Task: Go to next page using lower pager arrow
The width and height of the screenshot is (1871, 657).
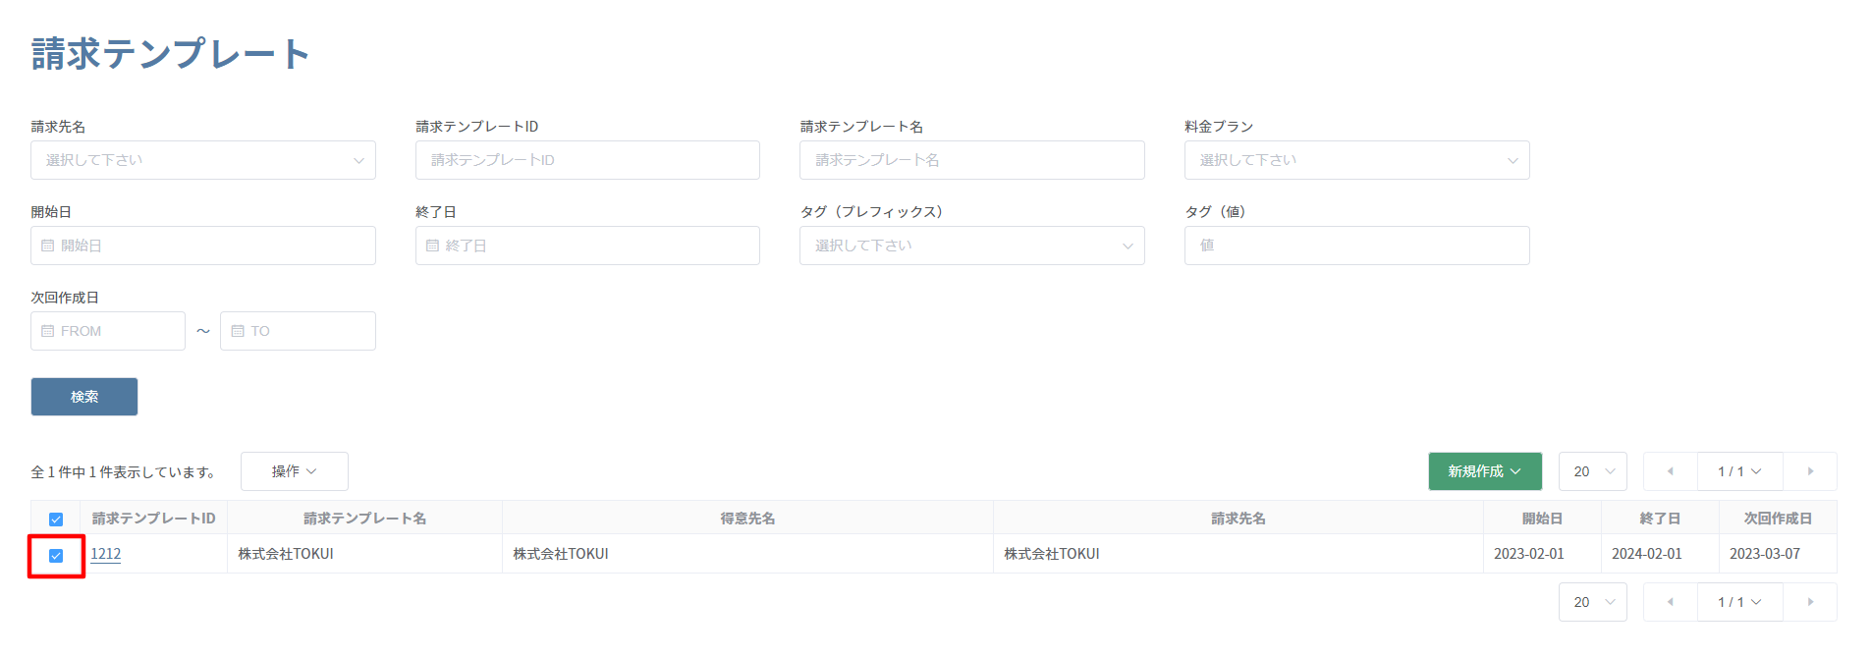Action: click(x=1810, y=602)
